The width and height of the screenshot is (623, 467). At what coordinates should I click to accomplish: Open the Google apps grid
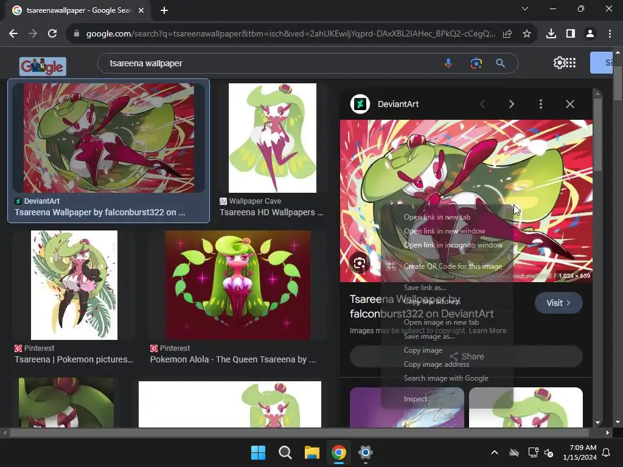pyautogui.click(x=571, y=63)
